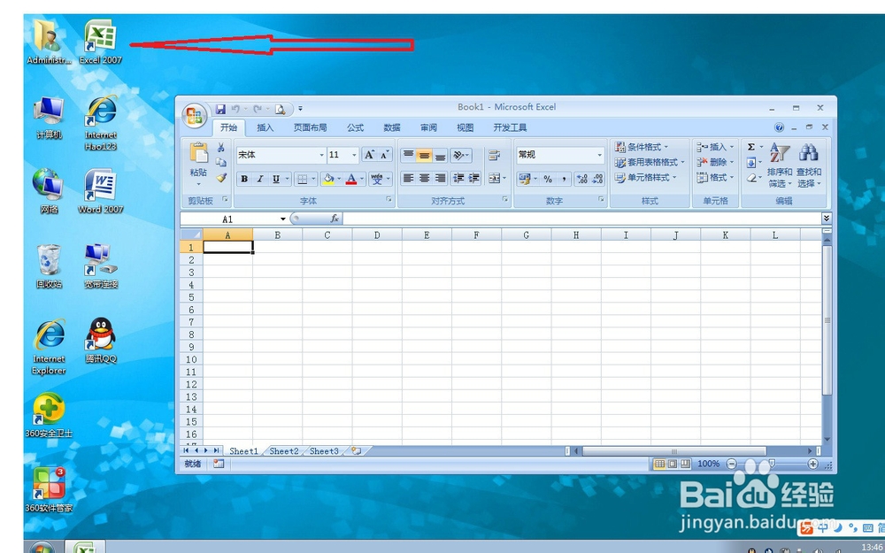
Task: Click the fx insert function button
Action: (x=335, y=219)
